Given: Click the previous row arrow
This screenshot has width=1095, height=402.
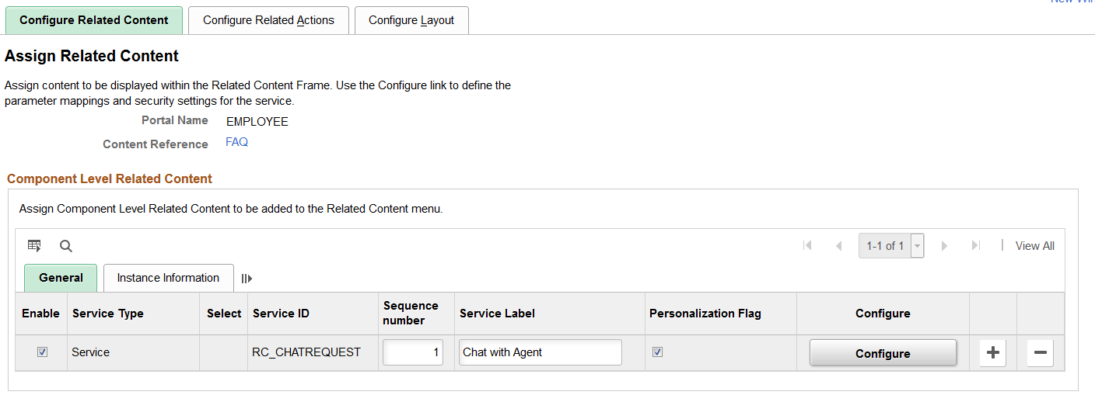Looking at the screenshot, I should (838, 246).
